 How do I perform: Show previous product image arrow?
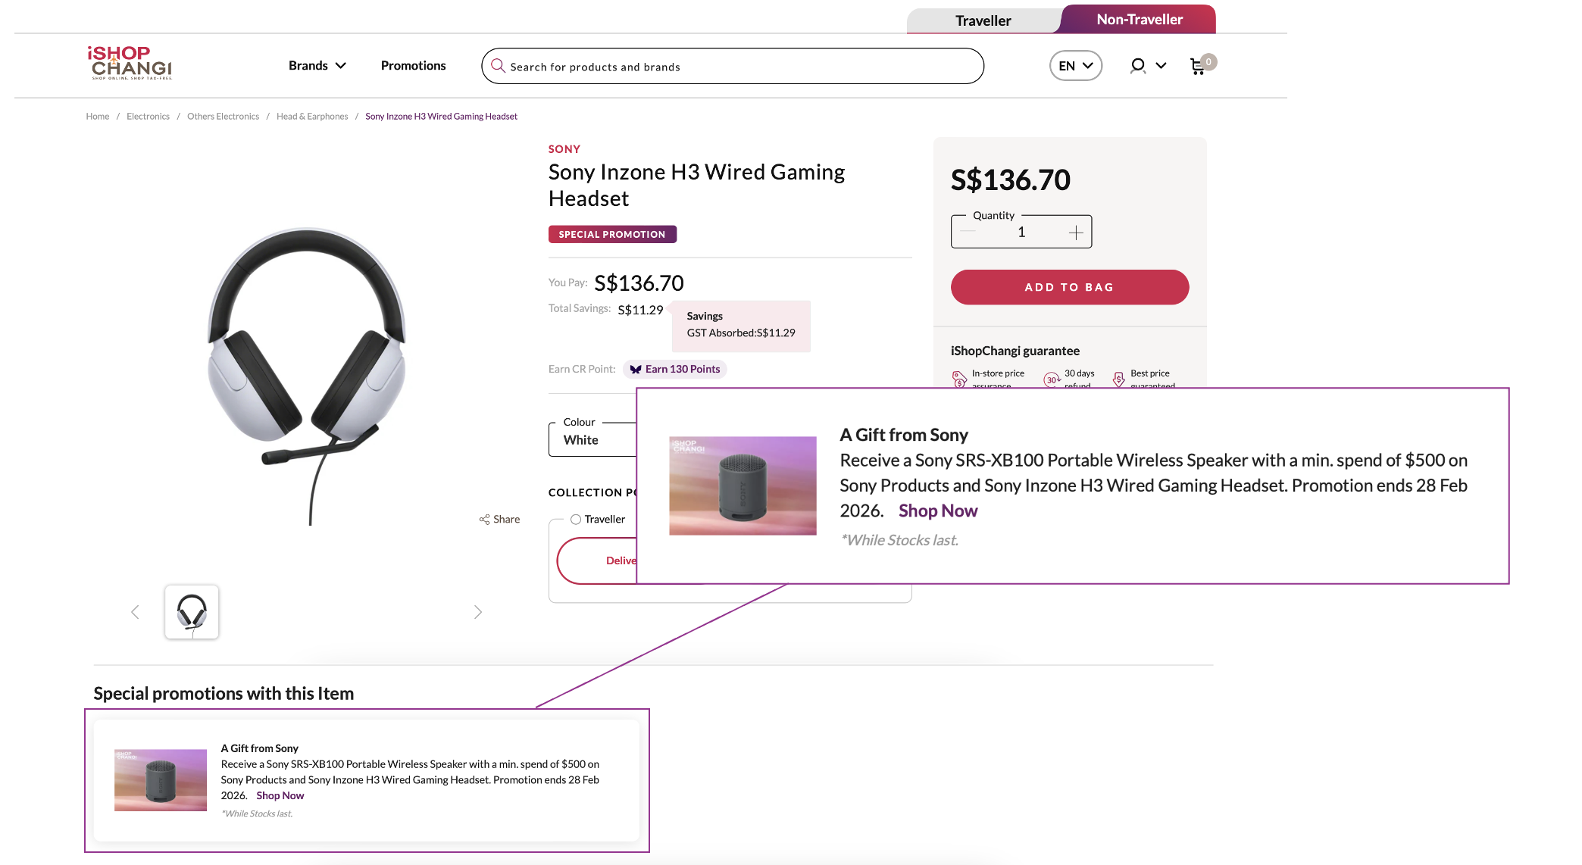point(135,612)
